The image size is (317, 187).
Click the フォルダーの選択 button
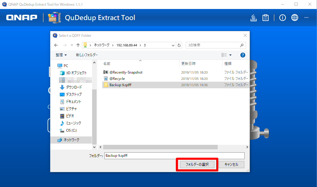click(197, 164)
